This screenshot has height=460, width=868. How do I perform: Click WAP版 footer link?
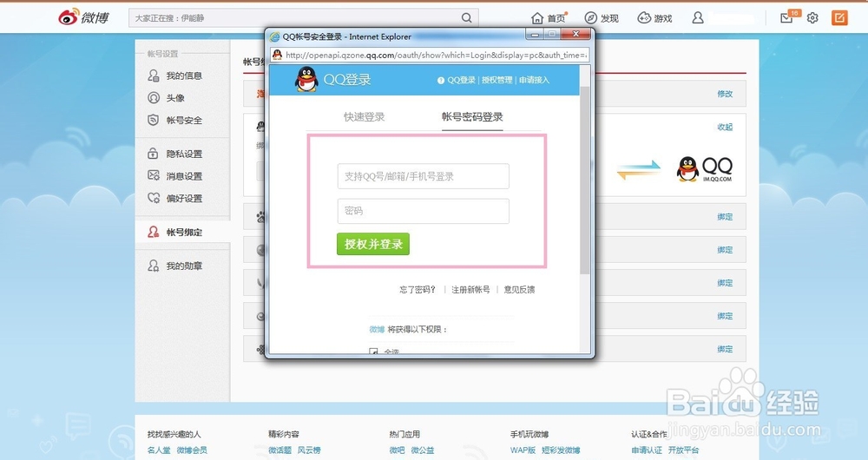point(523,450)
